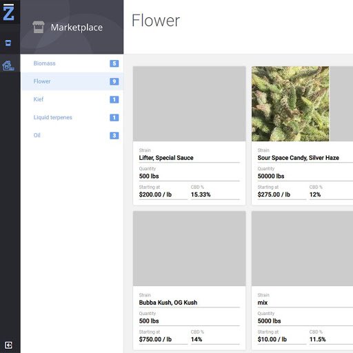Click the 5000 lbs quantity value
The height and width of the screenshot is (353, 353).
point(269,321)
